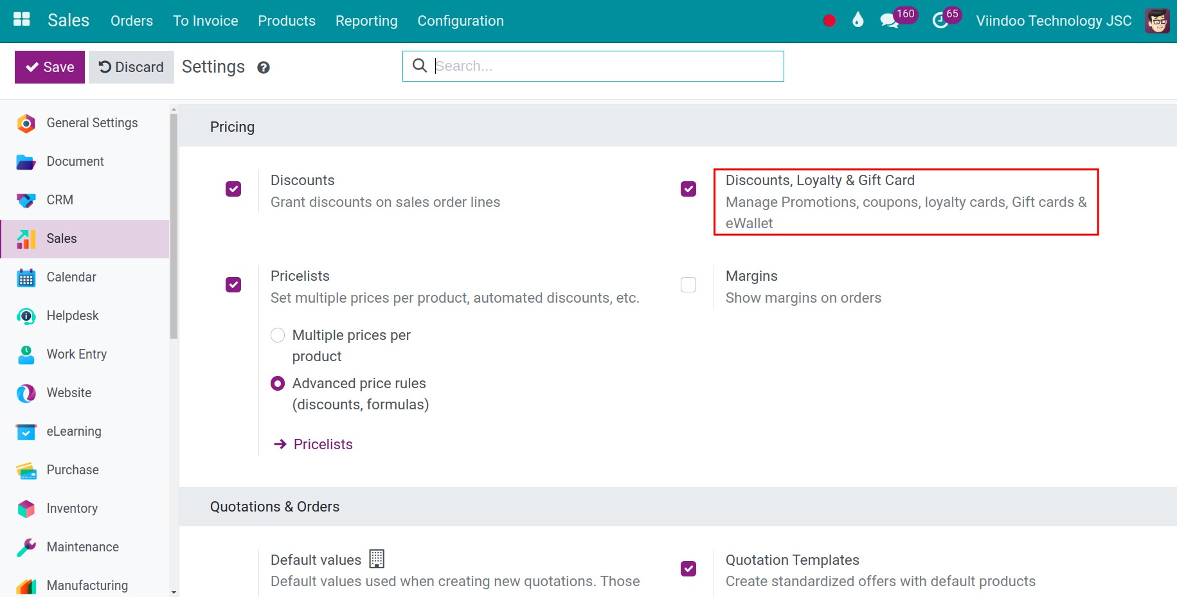Click the Sales chart icon in sidebar
The width and height of the screenshot is (1177, 597).
click(26, 239)
